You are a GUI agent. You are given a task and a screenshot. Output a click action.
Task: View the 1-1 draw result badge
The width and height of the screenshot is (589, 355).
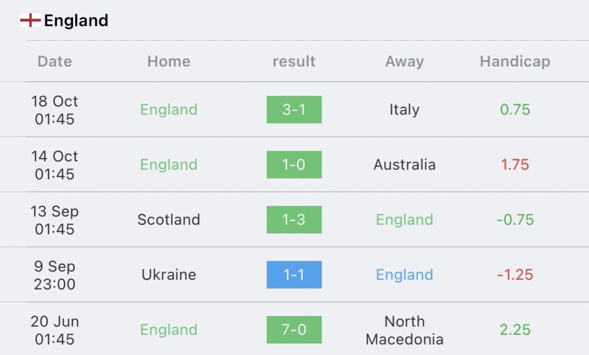(x=294, y=275)
